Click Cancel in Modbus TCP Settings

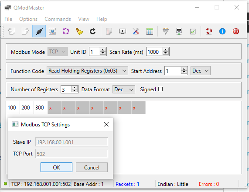click(x=92, y=167)
